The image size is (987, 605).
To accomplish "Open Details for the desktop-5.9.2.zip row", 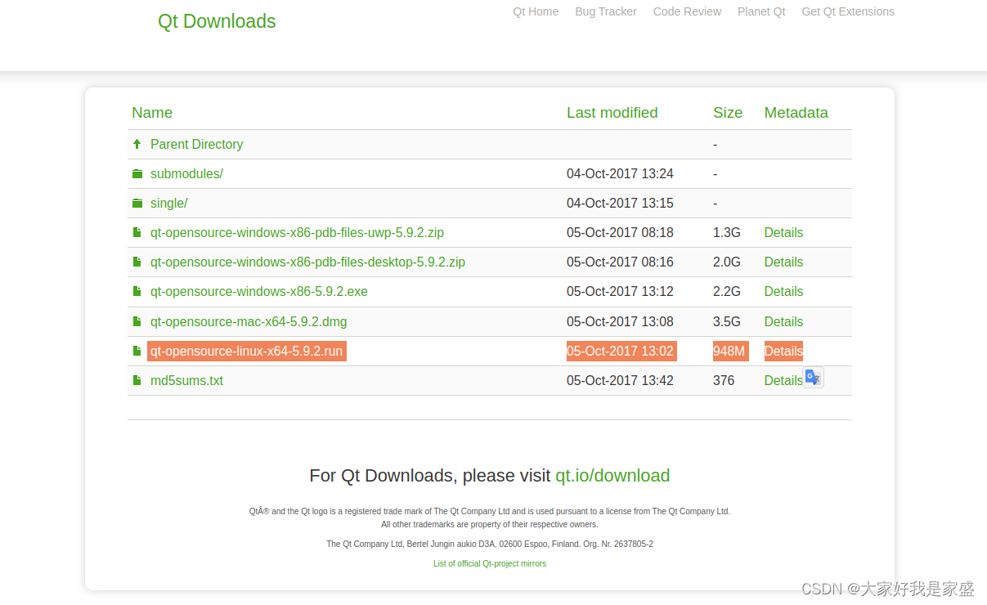I will point(783,262).
